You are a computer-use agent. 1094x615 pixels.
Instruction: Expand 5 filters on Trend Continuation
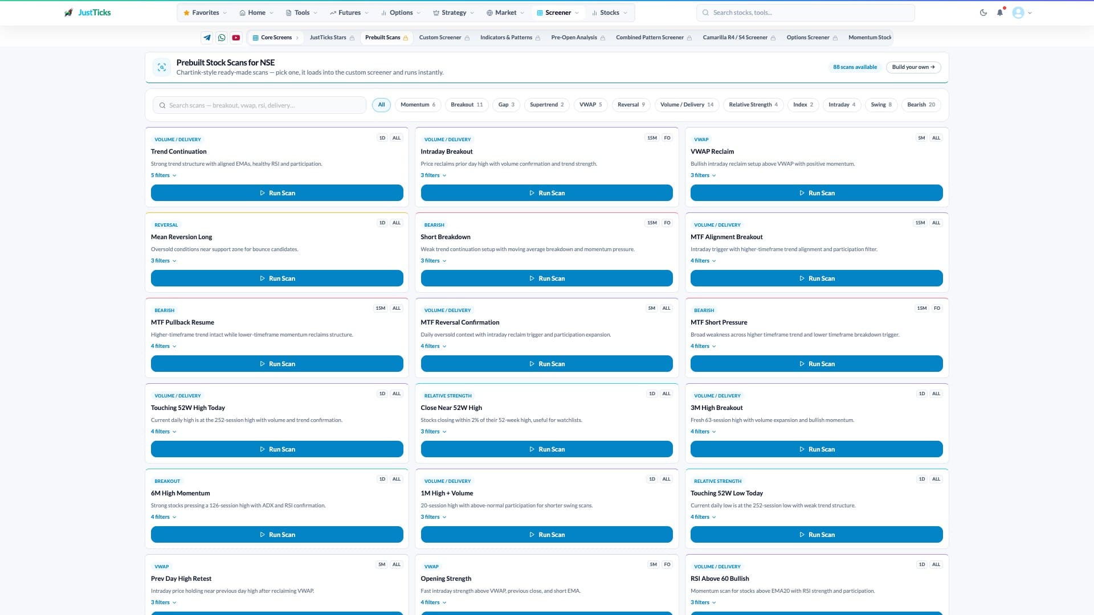(164, 175)
